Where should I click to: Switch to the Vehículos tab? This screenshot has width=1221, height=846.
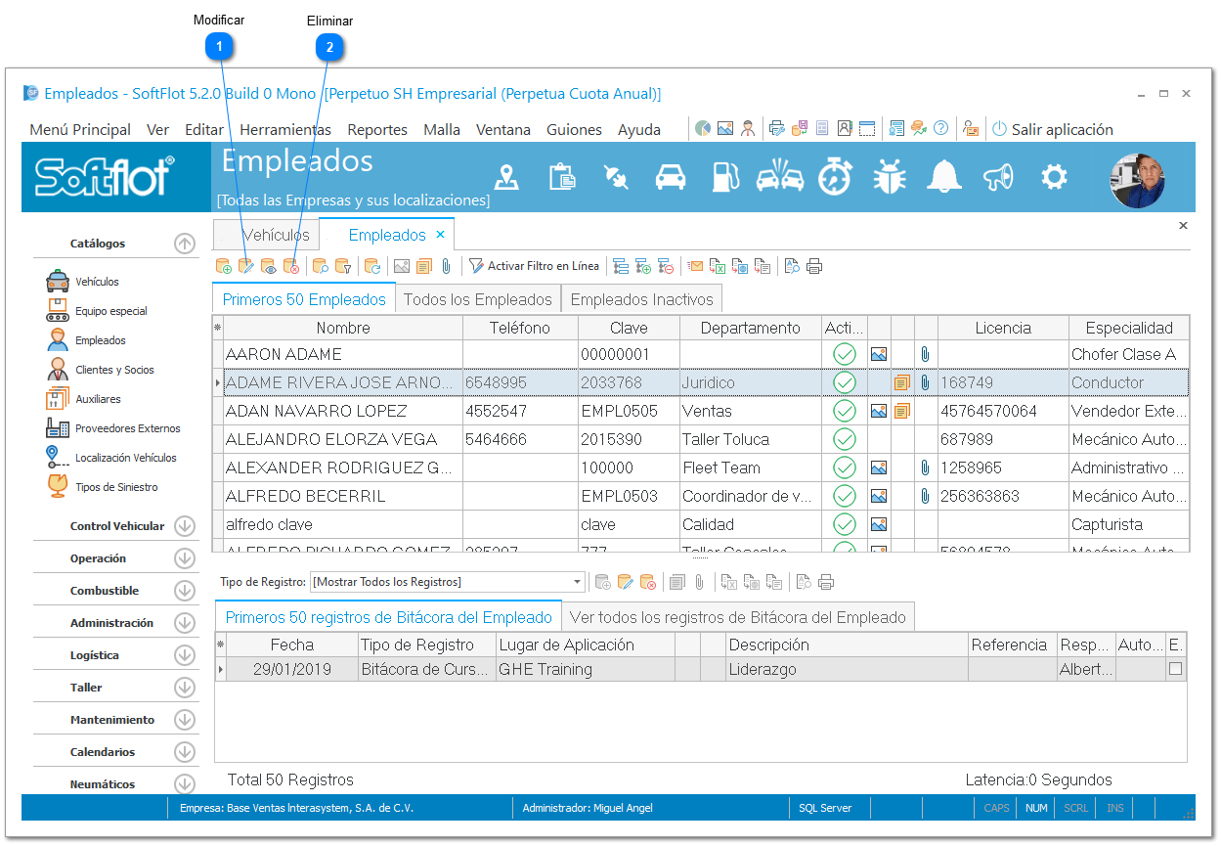tap(267, 235)
